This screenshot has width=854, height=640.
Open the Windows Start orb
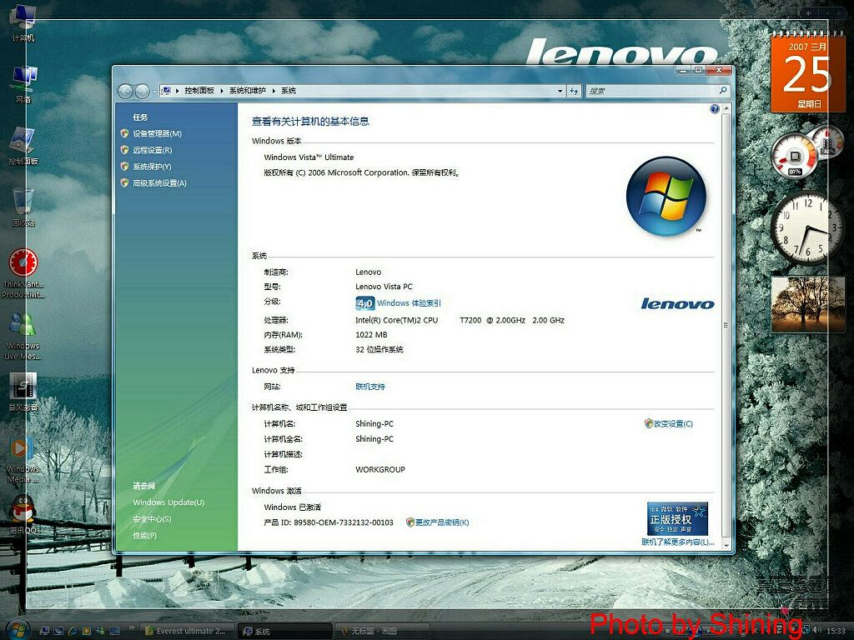(x=18, y=631)
